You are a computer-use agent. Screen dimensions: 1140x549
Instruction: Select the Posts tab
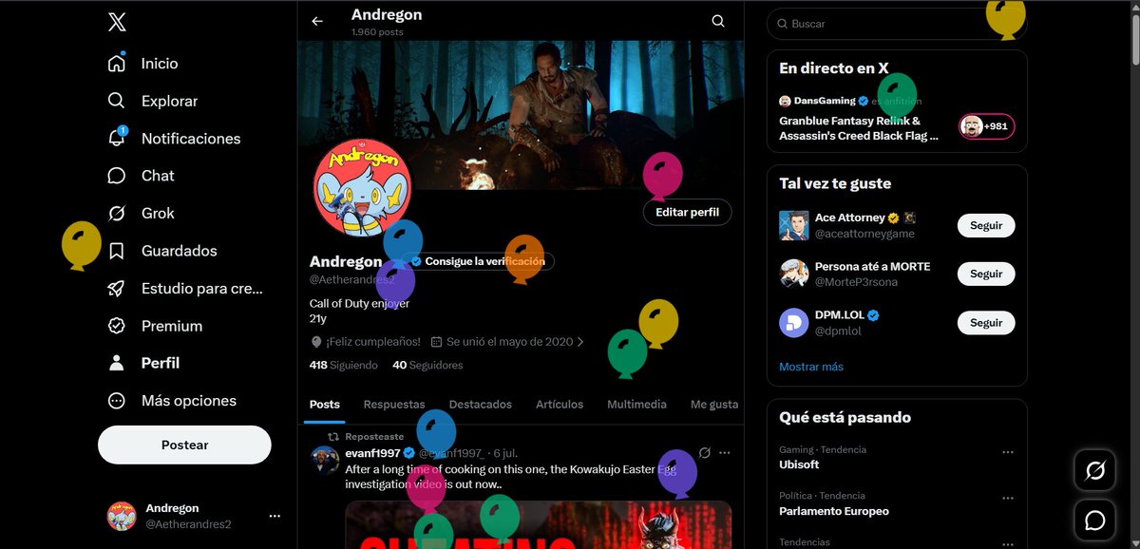[324, 405]
